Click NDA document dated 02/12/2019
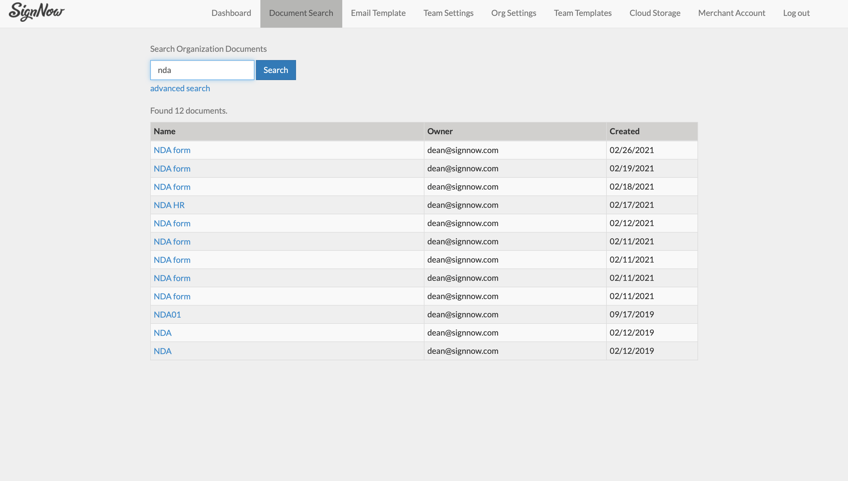Viewport: 848px width, 481px height. [163, 333]
